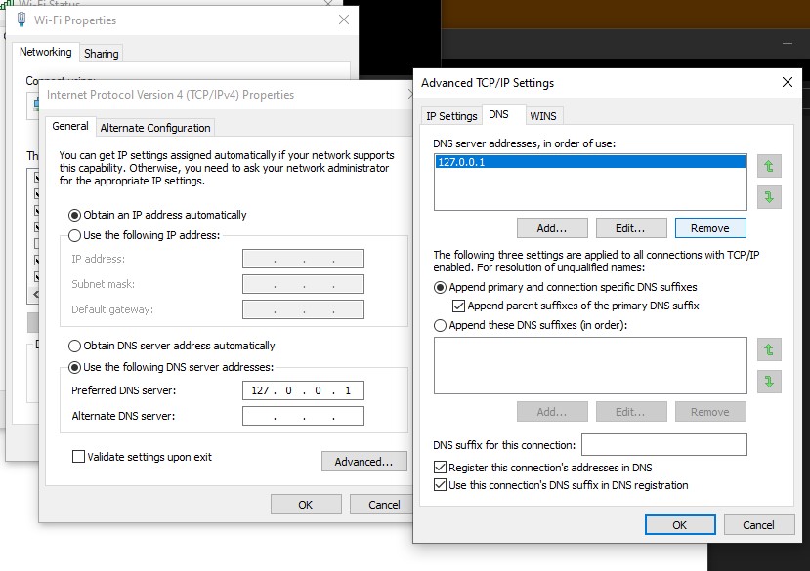This screenshot has width=810, height=571.
Task: Uncheck Register this connection's addresses in DNS
Action: 440,468
